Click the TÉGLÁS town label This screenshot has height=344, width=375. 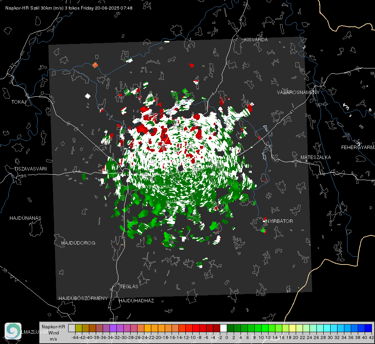(x=129, y=286)
